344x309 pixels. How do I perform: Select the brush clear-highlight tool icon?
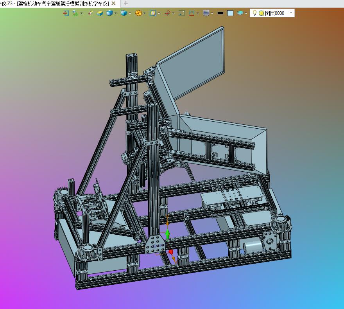tap(90, 13)
